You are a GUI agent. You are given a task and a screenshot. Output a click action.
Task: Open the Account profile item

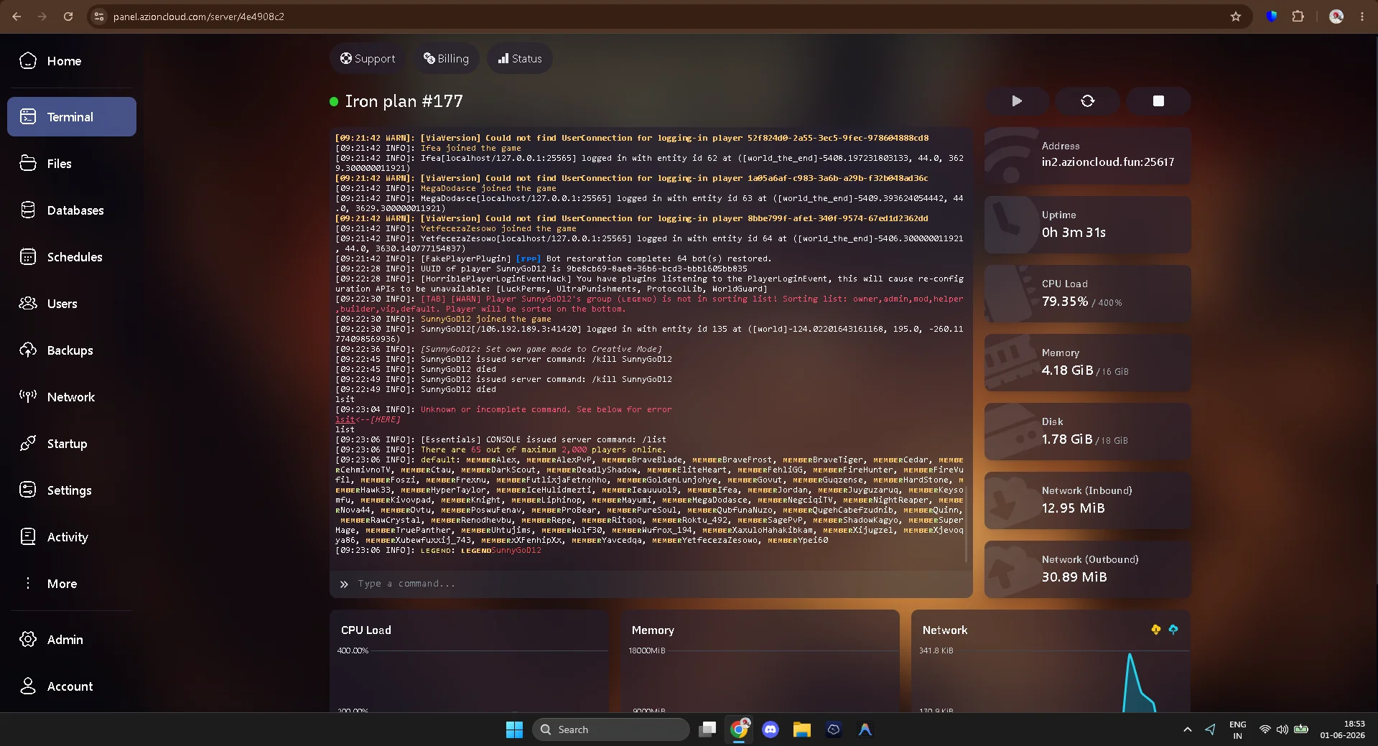pos(71,686)
